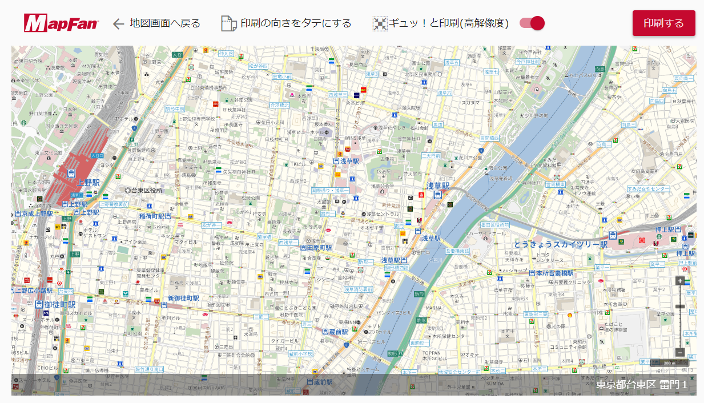704x403 pixels.
Task: Click 印刷の向きをタテにする
Action: coord(296,23)
